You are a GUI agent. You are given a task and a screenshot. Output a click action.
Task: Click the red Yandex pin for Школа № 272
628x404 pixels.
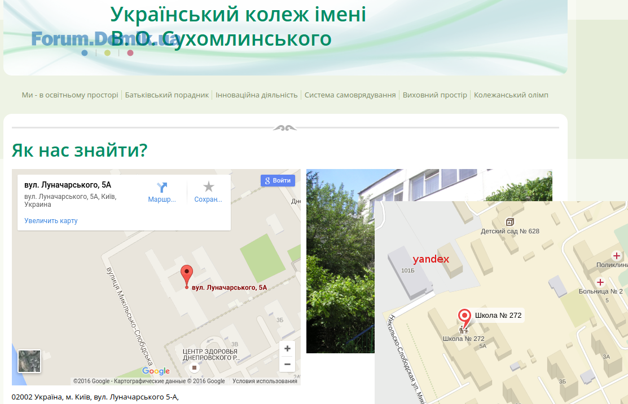coord(464,317)
